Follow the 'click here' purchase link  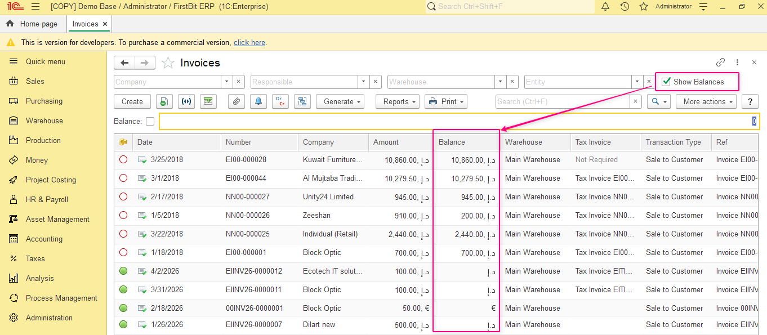tap(249, 42)
